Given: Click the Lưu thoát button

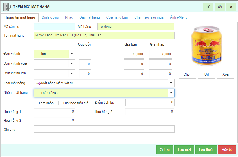Looking at the screenshot, I should (206, 150).
